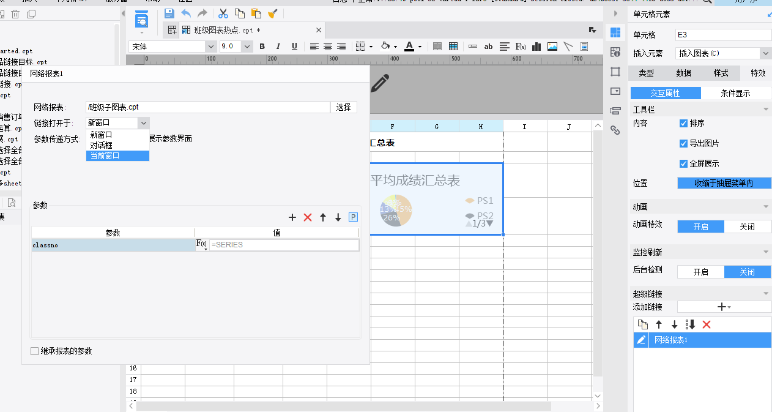The image size is (772, 412).
Task: Click 收缩于抽屉菜单内 position button
Action: pyautogui.click(x=724, y=183)
